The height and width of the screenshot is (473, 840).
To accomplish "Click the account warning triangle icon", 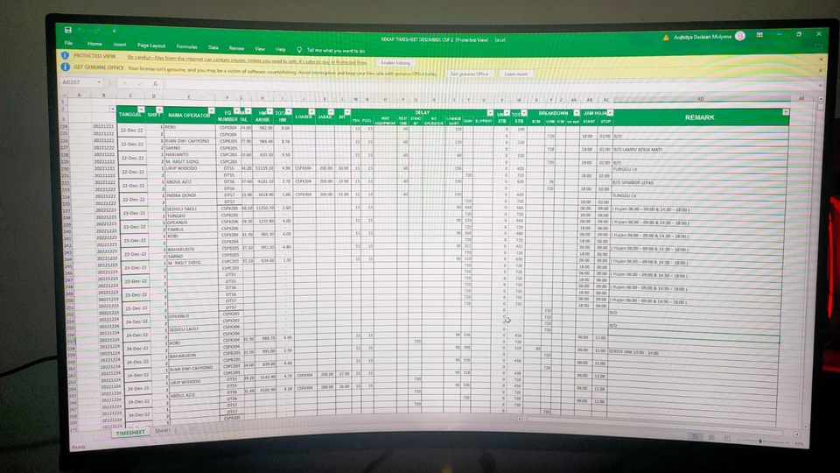I will click(x=666, y=38).
